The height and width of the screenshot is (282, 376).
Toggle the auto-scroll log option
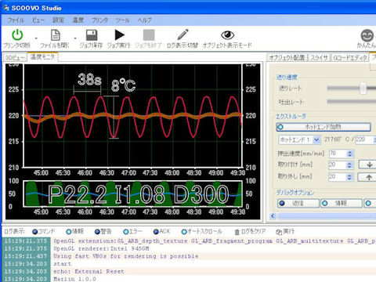[x=184, y=231]
